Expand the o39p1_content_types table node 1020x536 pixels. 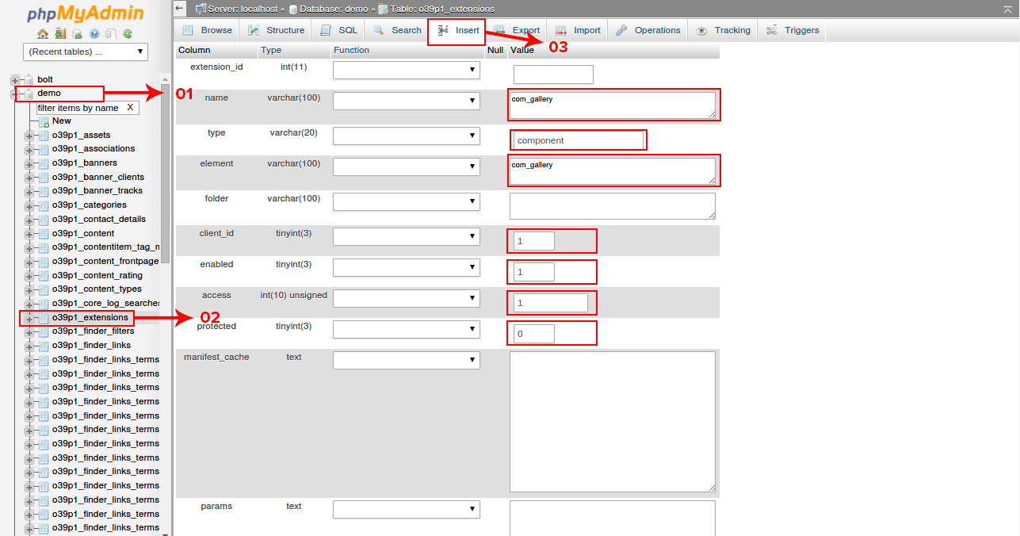tap(30, 289)
